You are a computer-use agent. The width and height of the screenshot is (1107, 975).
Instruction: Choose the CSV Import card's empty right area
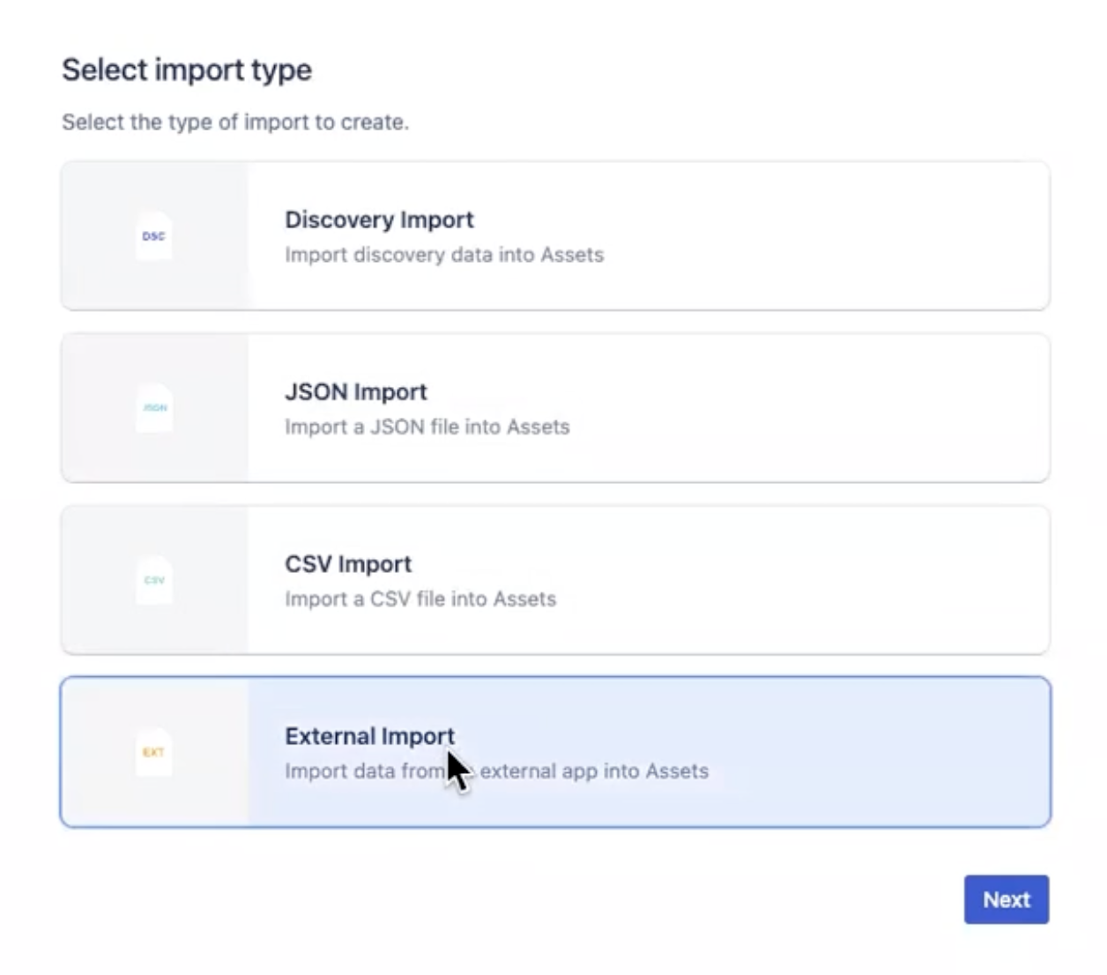coord(837,580)
